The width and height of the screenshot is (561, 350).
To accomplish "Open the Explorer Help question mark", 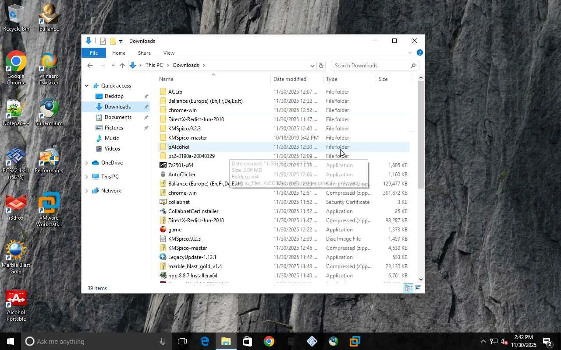I will (x=419, y=52).
